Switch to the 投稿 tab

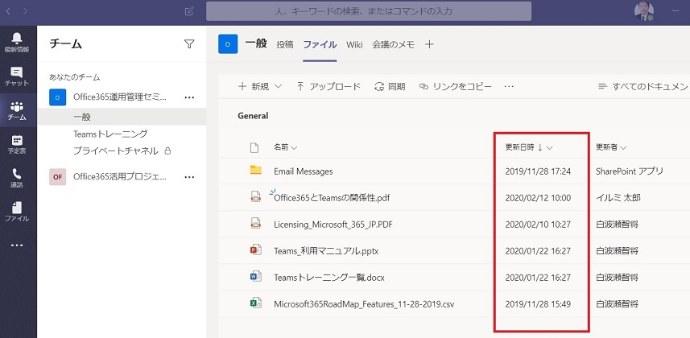[x=285, y=44]
